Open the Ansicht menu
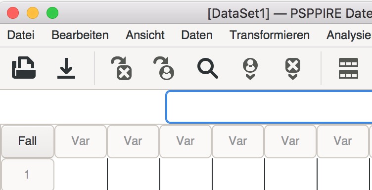This screenshot has height=190, width=372. coord(145,35)
